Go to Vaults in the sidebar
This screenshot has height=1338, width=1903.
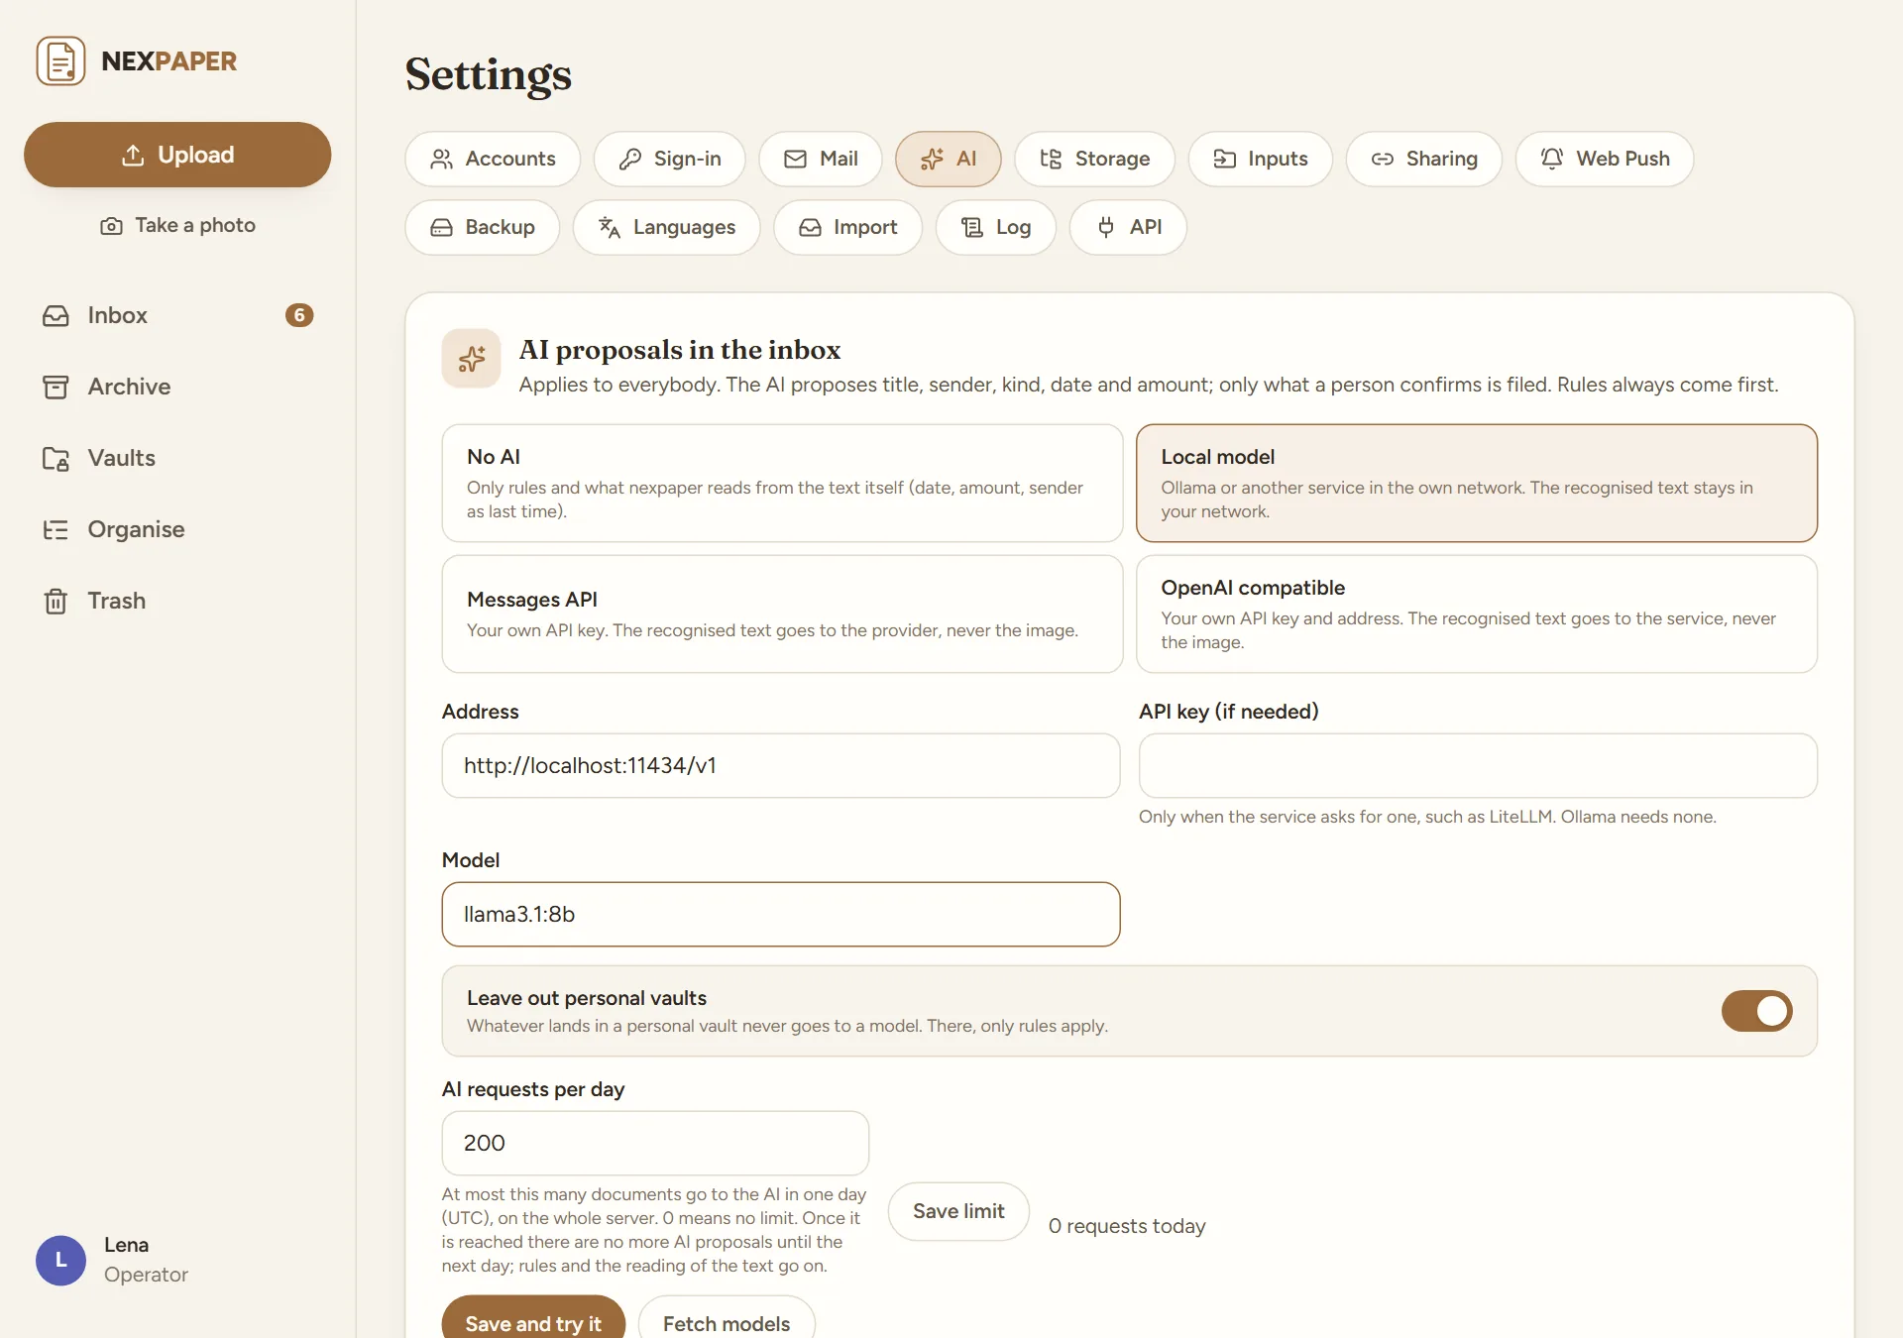(x=177, y=458)
